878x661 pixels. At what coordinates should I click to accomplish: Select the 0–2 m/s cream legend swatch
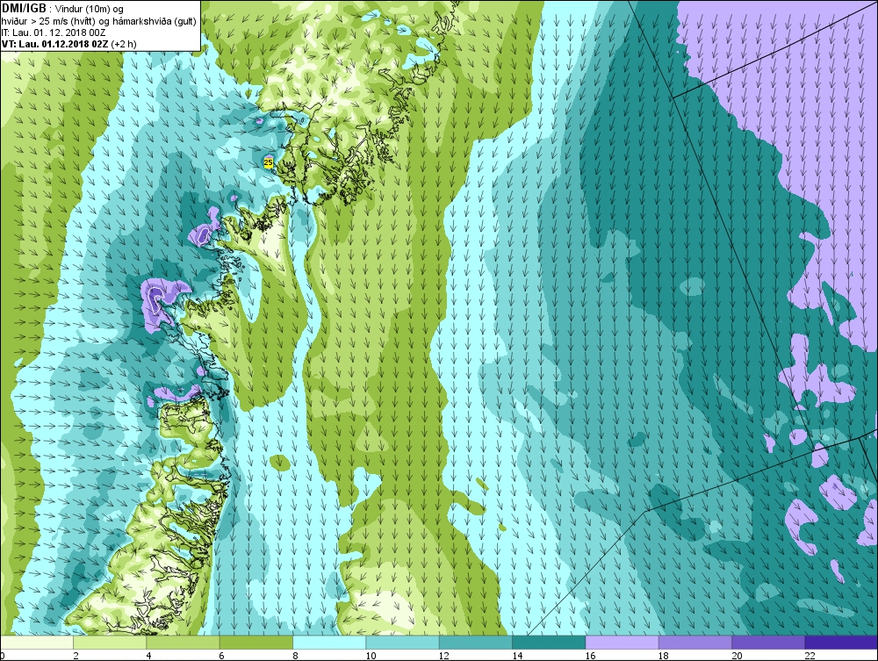(x=37, y=642)
